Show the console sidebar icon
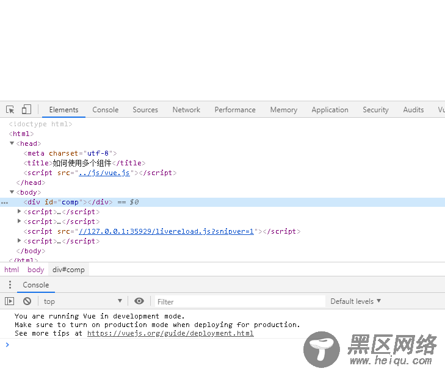The height and width of the screenshot is (371, 445). pos(9,301)
